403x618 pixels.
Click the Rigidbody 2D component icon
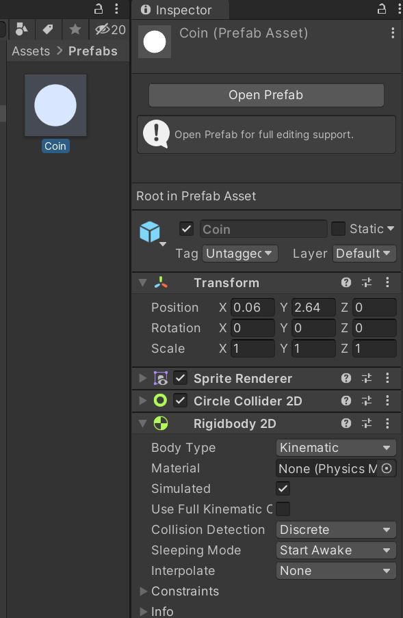[161, 424]
